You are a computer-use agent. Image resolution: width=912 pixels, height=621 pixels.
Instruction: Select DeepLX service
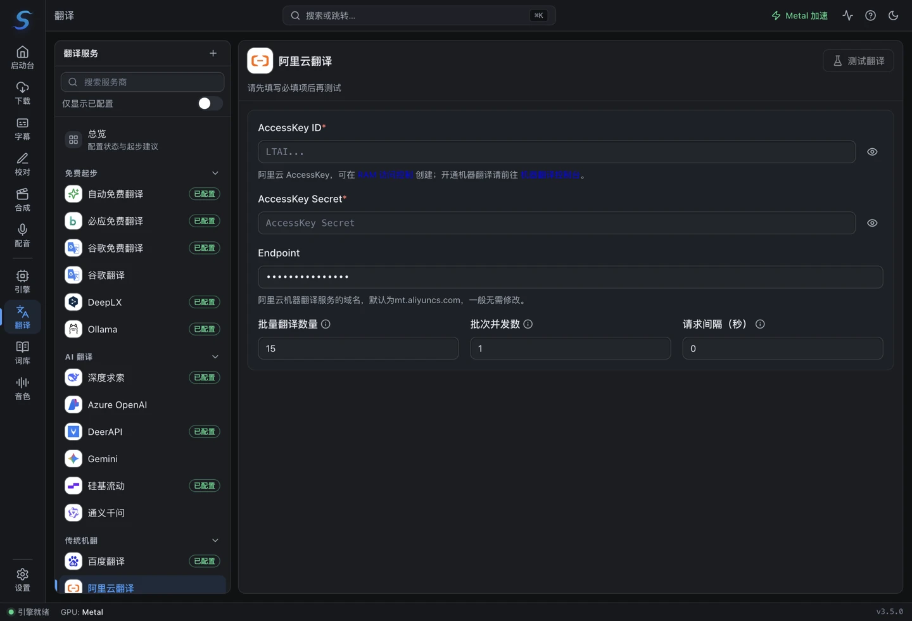click(x=142, y=302)
